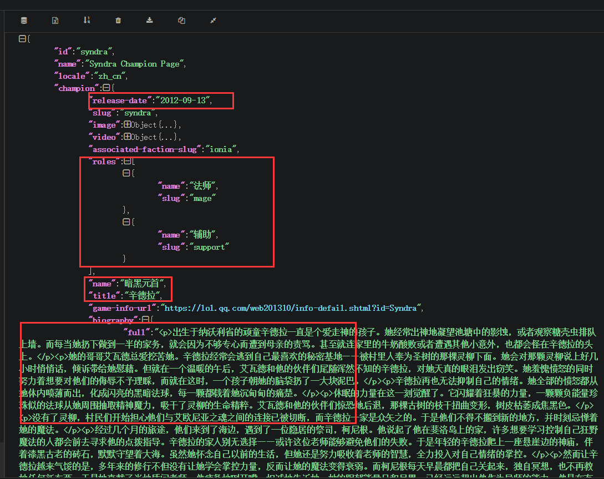Click the trash delete icon
Screen dimensions: 604x479
(x=118, y=21)
